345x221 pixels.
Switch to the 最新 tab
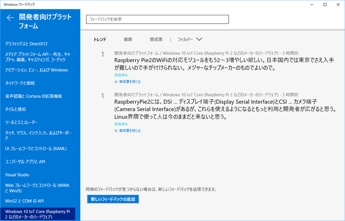pyautogui.click(x=128, y=39)
